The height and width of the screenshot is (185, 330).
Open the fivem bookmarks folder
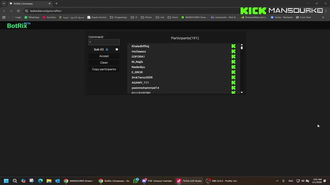tap(173, 17)
